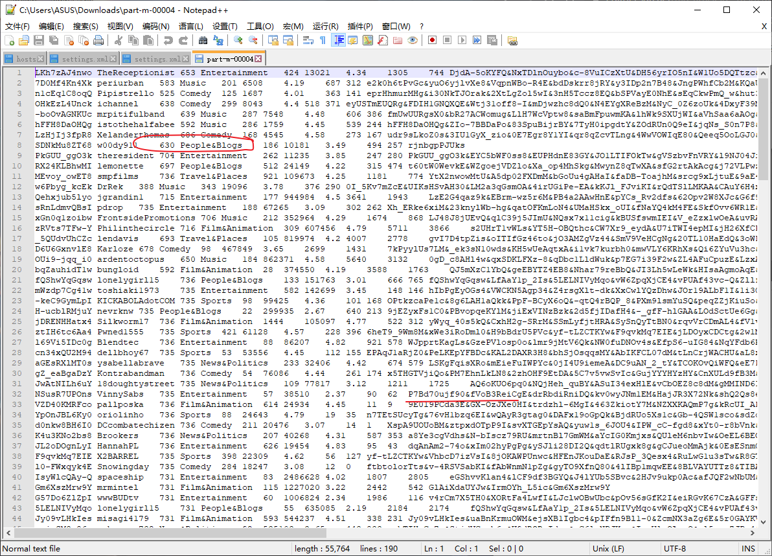Click the Copy toolbar icon
Image resolution: width=772 pixels, height=556 pixels.
(133, 40)
